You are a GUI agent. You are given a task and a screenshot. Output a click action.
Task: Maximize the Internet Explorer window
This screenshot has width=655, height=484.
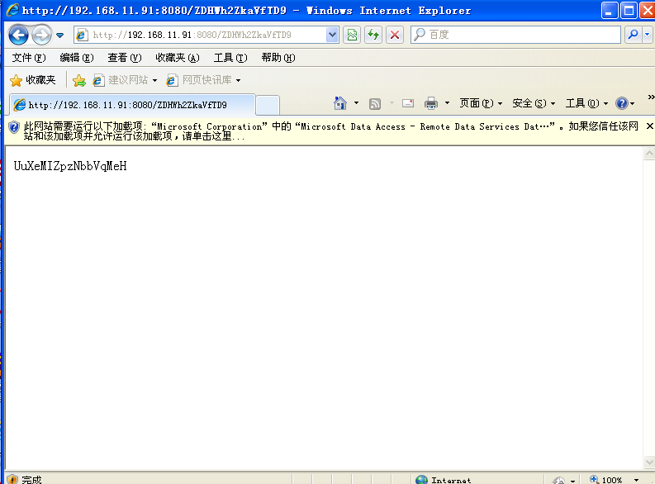click(x=629, y=11)
